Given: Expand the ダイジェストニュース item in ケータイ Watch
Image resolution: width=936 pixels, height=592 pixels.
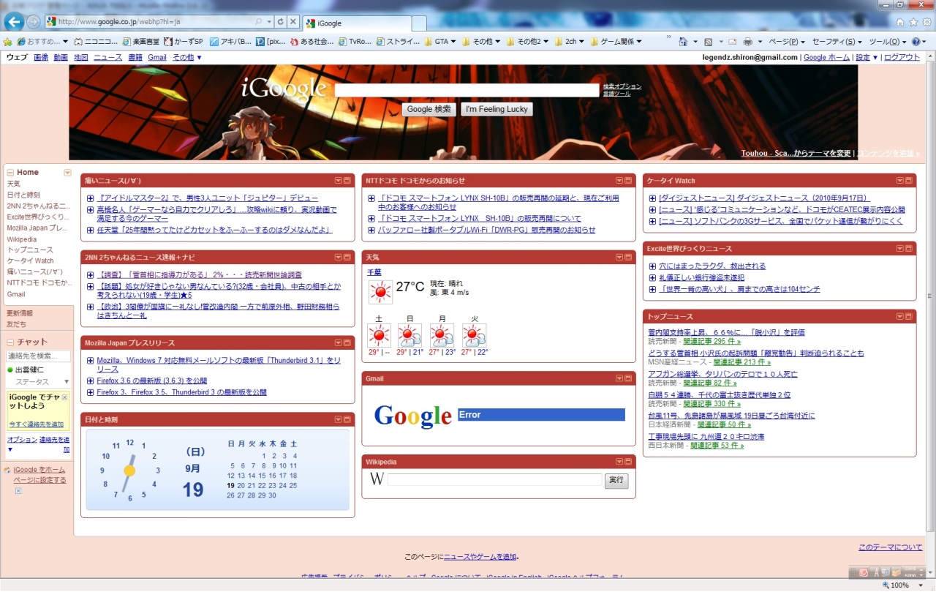Looking at the screenshot, I should pyautogui.click(x=652, y=198).
